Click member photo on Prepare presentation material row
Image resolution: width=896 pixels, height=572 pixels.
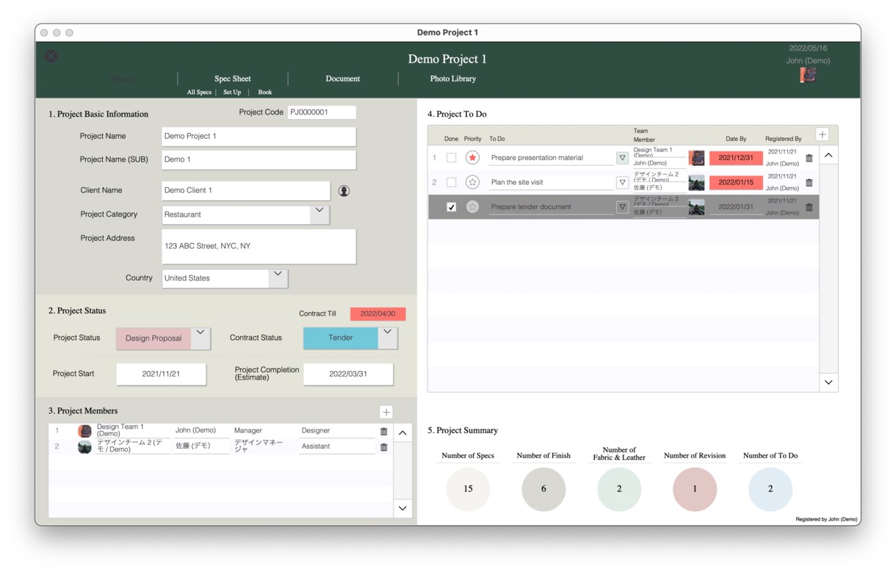point(696,158)
